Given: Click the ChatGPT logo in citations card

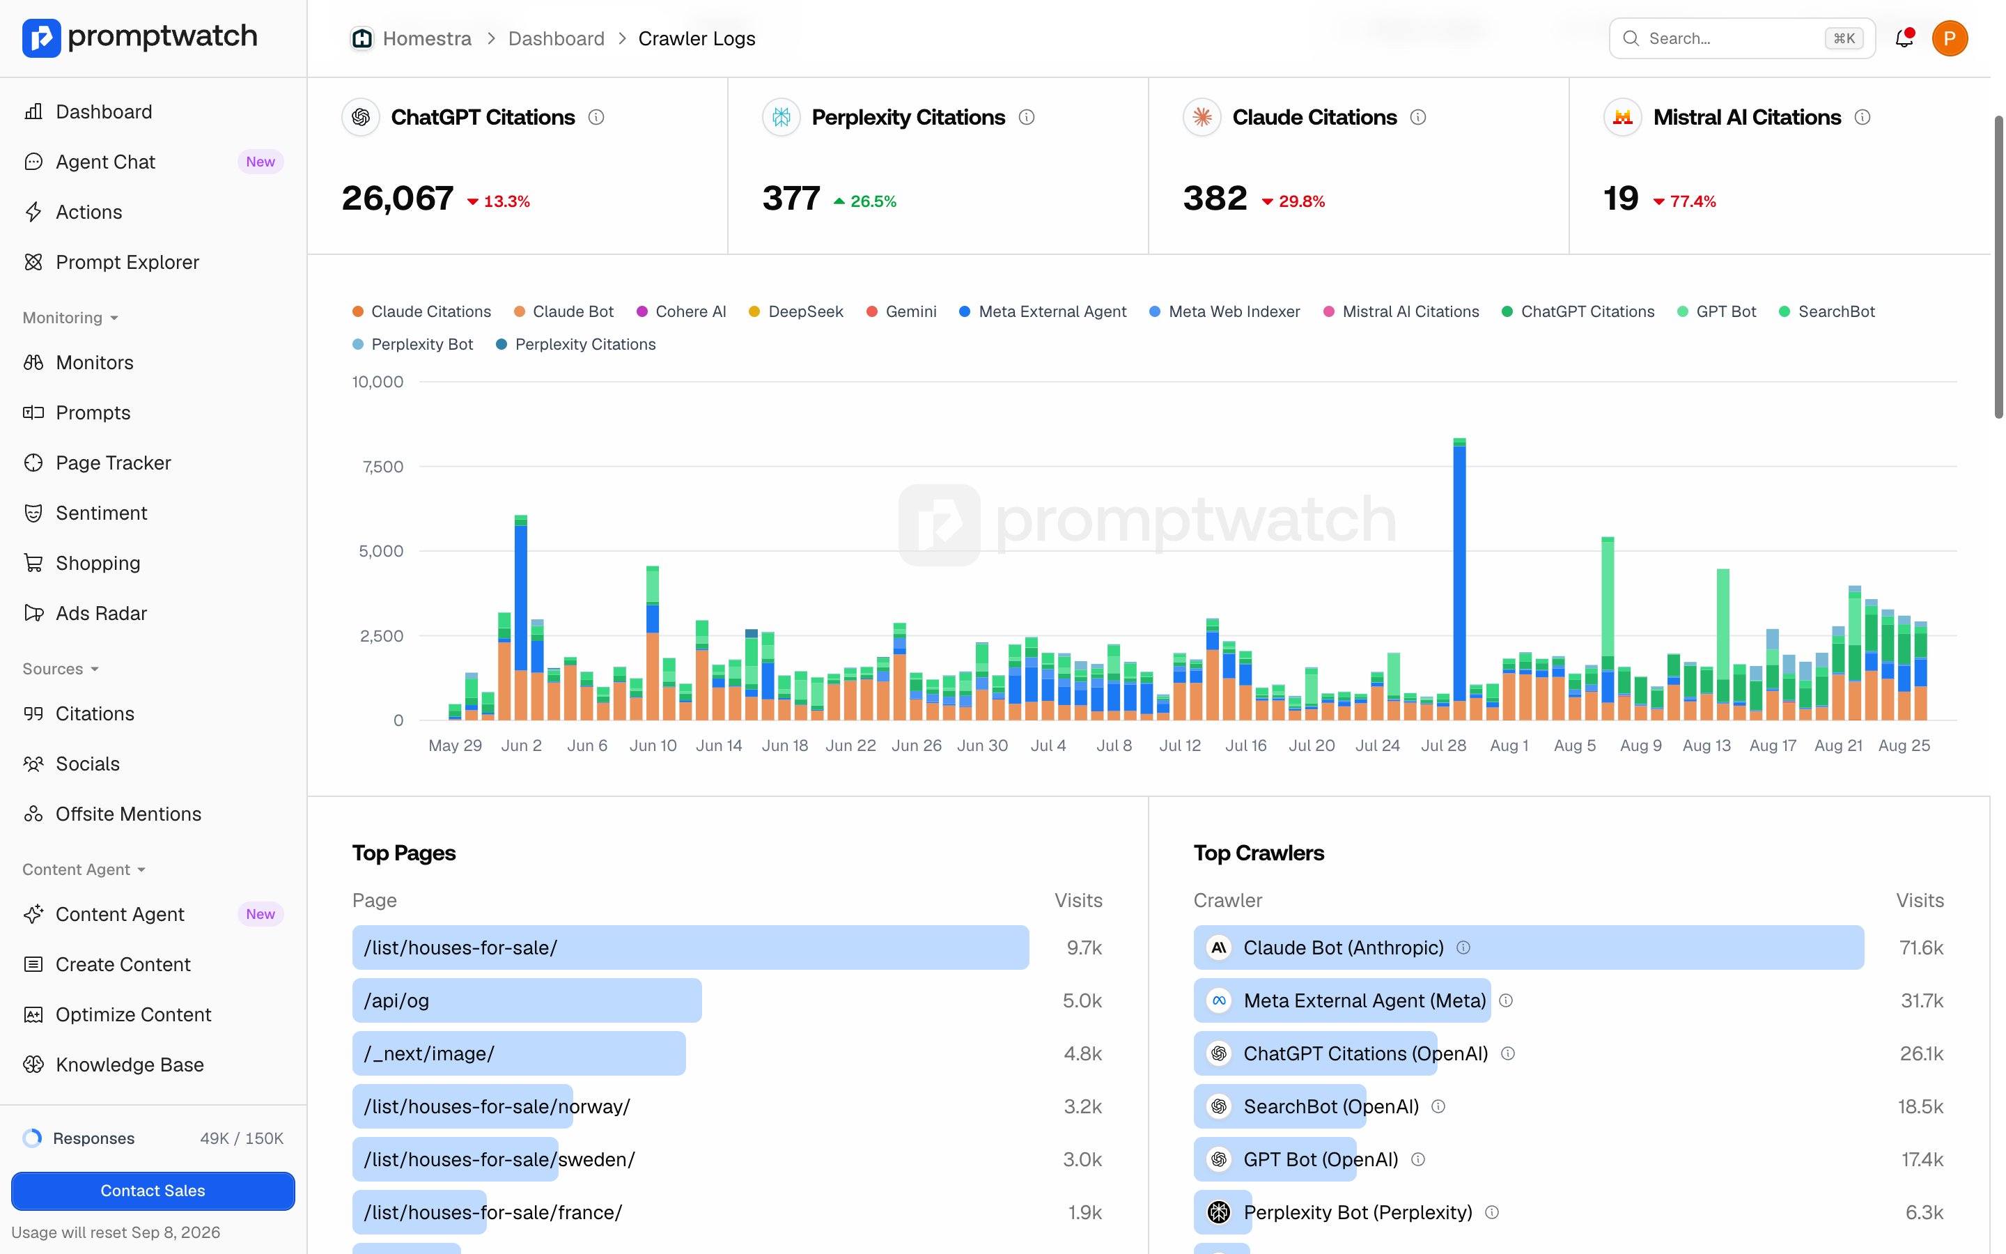Looking at the screenshot, I should click(x=361, y=117).
